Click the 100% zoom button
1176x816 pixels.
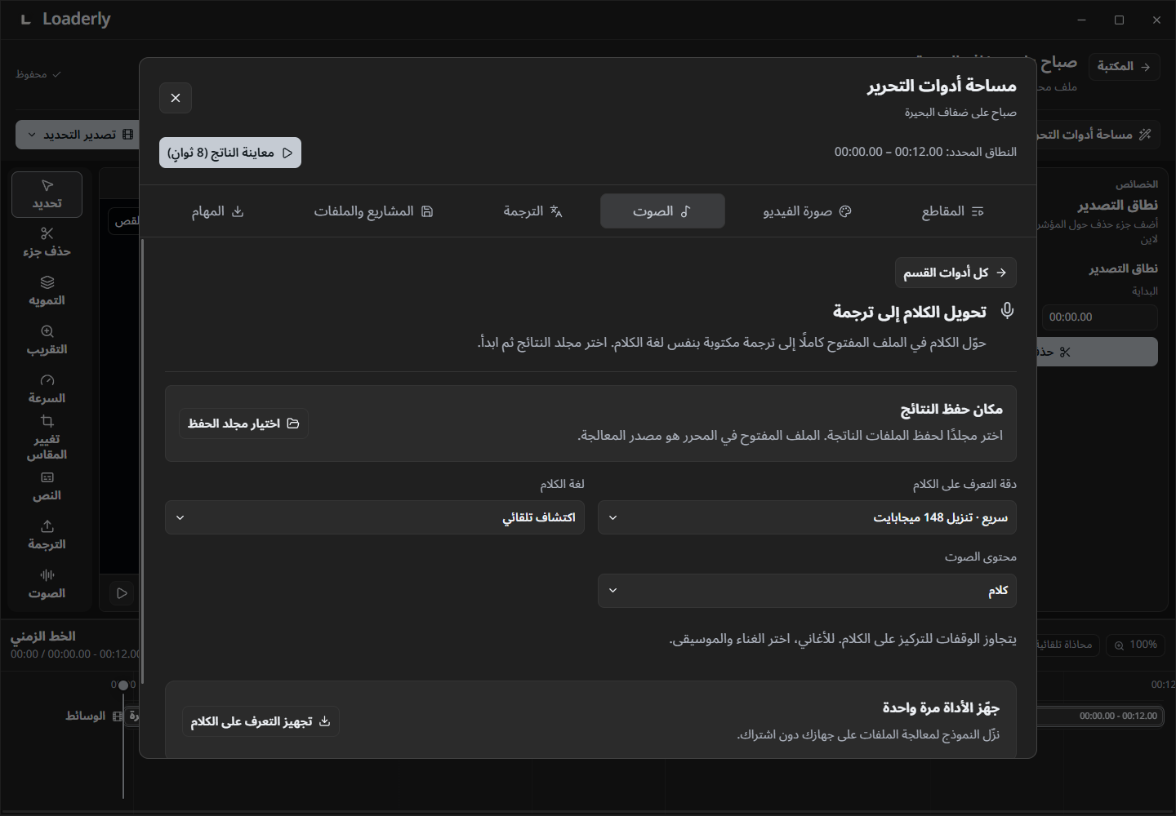1135,645
